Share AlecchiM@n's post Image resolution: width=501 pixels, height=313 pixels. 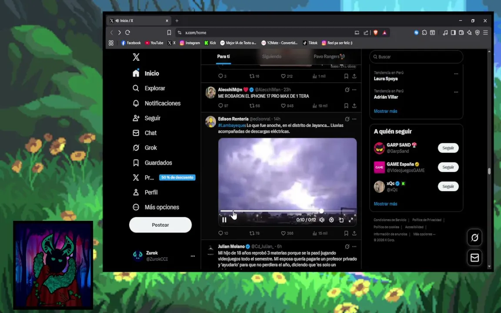coord(354,106)
